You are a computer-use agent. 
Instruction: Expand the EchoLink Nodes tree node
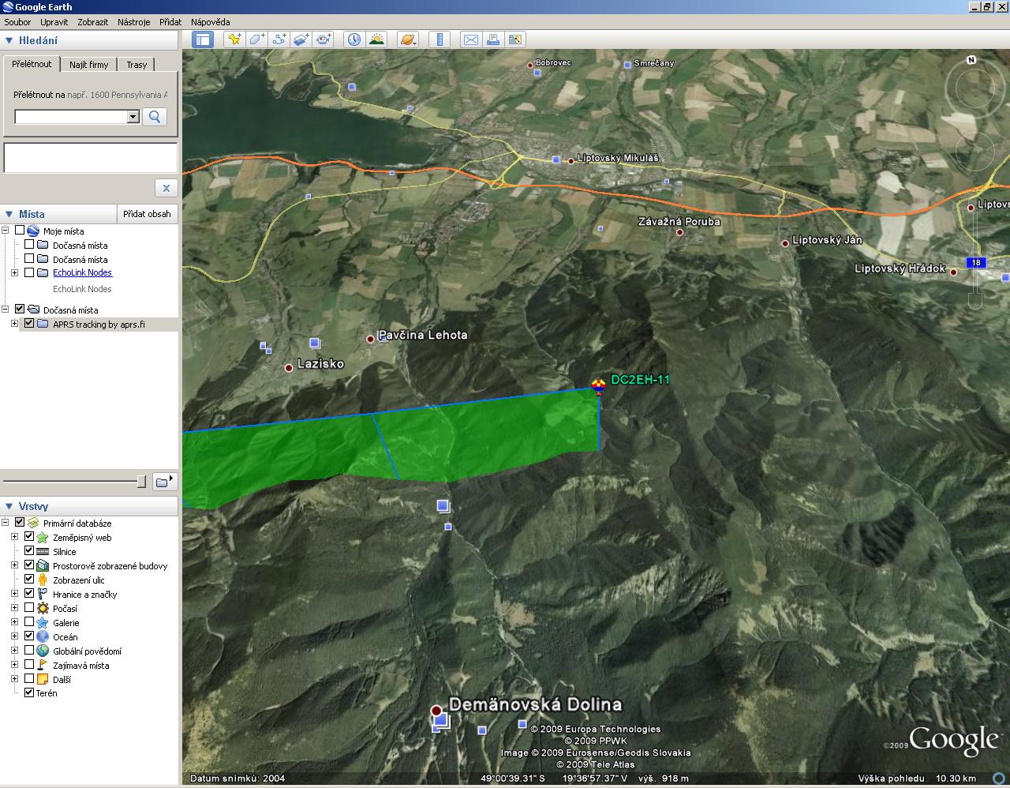(x=14, y=272)
